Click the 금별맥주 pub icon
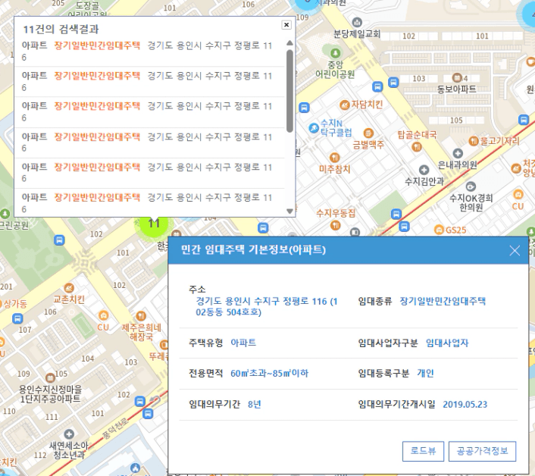This screenshot has height=476, width=535. tap(368, 133)
